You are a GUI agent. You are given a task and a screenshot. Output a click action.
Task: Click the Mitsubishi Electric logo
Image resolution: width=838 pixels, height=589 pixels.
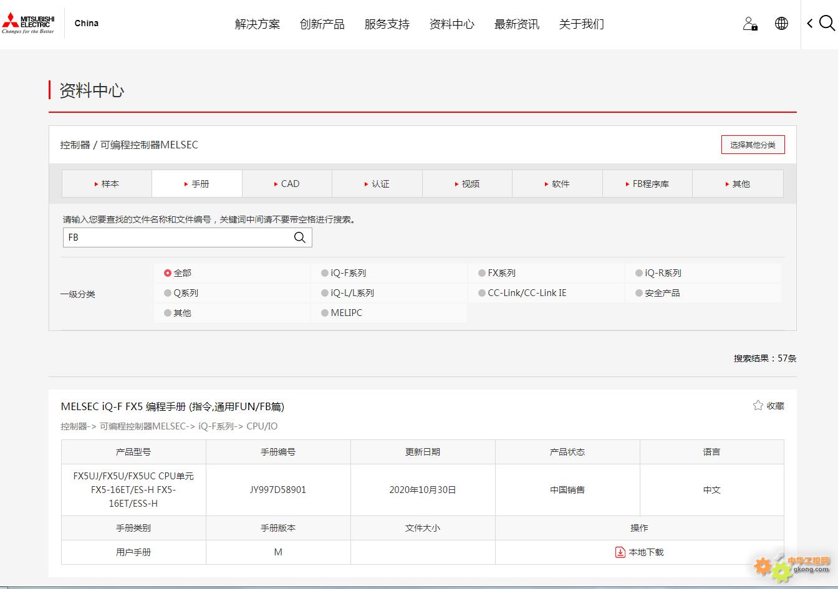[x=29, y=24]
